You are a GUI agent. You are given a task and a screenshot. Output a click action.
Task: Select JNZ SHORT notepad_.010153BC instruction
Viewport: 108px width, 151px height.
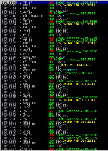73,111
